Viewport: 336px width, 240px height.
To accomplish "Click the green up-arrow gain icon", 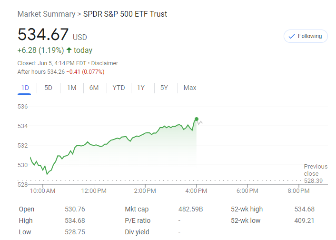I will (x=69, y=50).
